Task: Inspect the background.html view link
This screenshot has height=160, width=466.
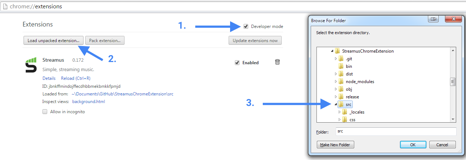Action: pyautogui.click(x=89, y=102)
